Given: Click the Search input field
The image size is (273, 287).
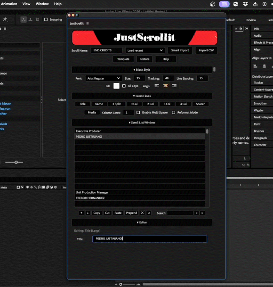Looking at the screenshot, I should coord(180,213).
